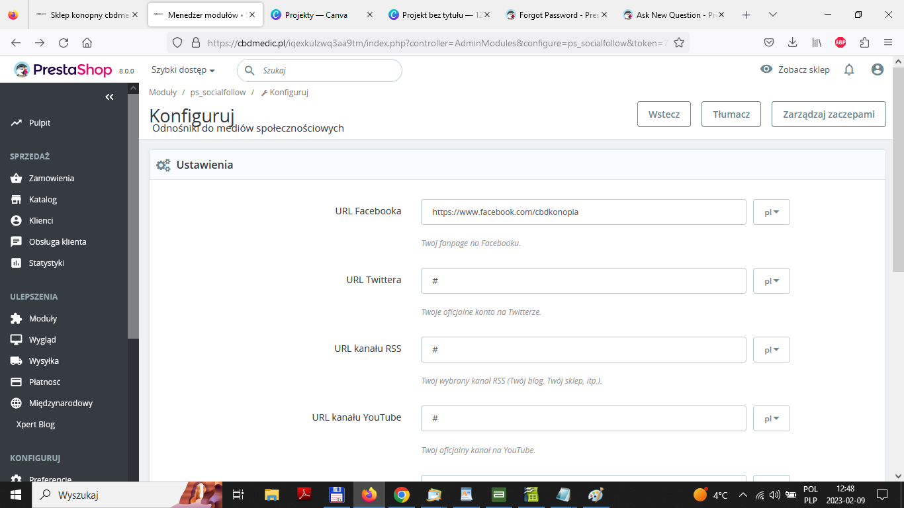Save page to Pocket
The image size is (904, 508).
(x=769, y=42)
